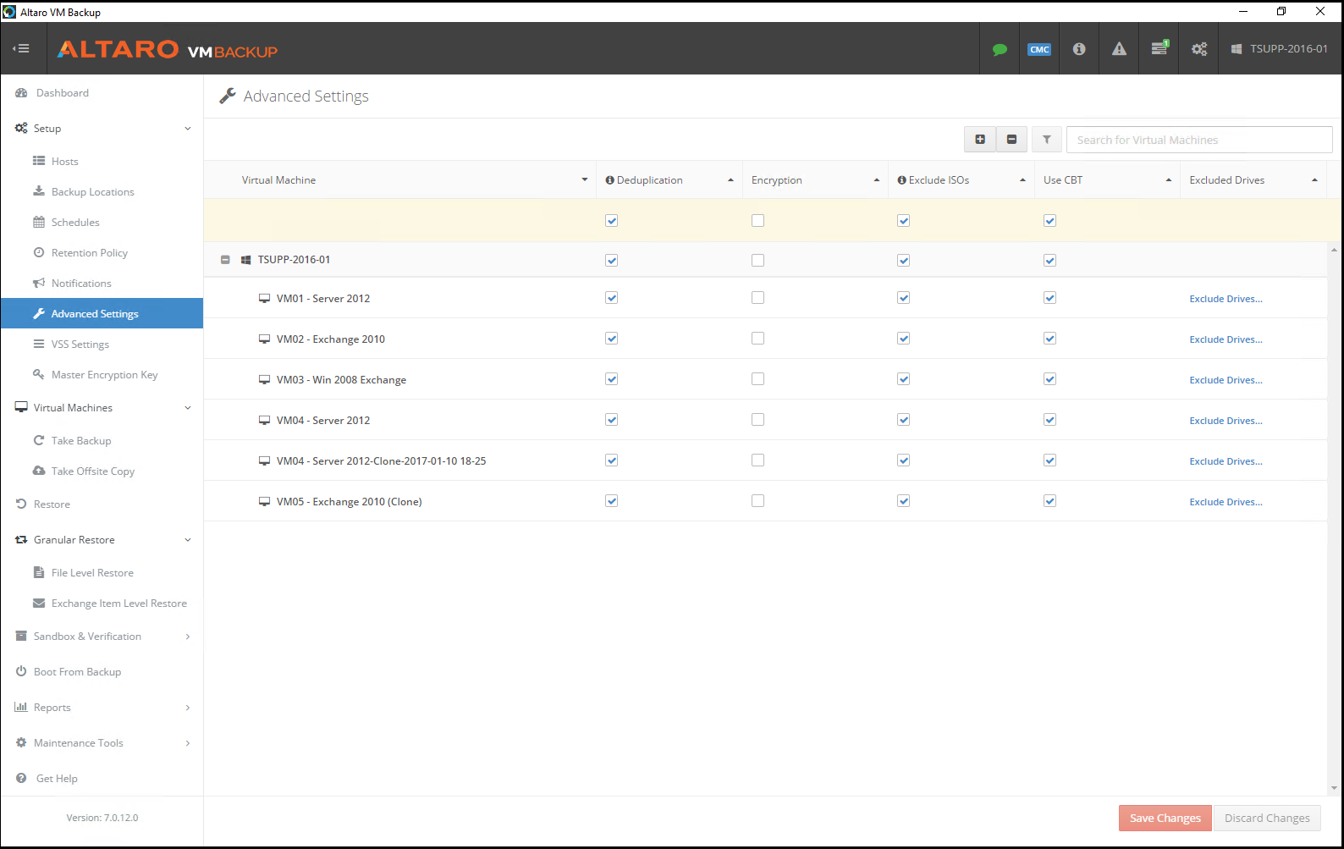Click the Exclude ISOs info icon
The width and height of the screenshot is (1344, 849).
click(x=902, y=180)
